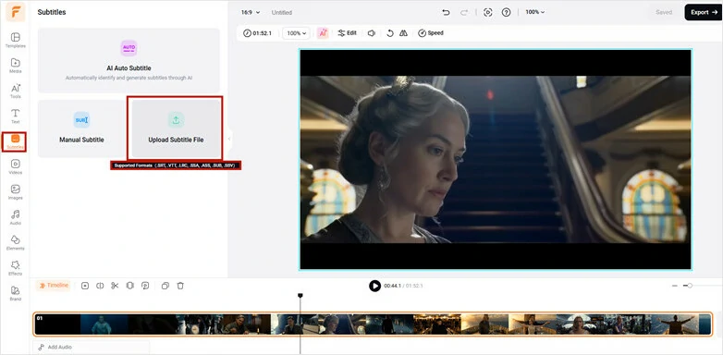723x355 pixels.
Task: Click the trash delete icon
Action: 180,286
